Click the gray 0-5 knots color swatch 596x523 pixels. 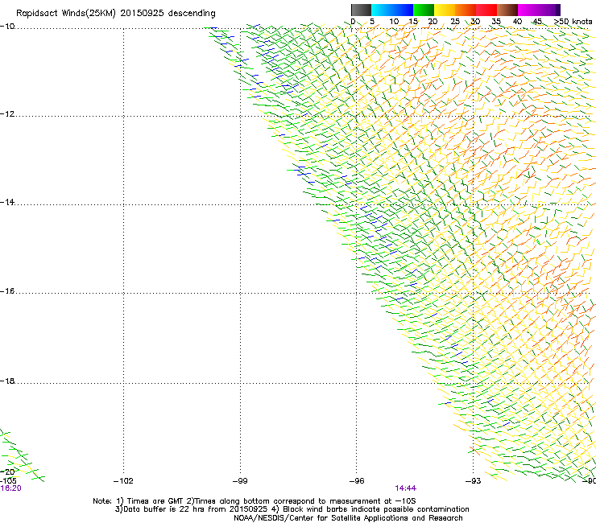(x=361, y=10)
